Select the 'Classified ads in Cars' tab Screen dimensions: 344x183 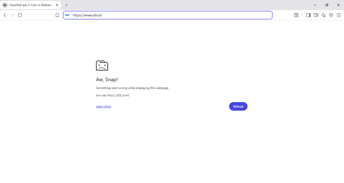(30, 5)
